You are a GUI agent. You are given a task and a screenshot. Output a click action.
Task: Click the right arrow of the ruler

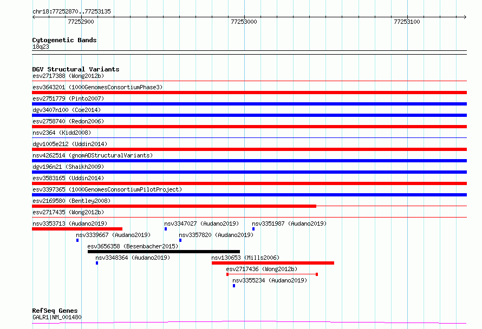click(x=465, y=17)
